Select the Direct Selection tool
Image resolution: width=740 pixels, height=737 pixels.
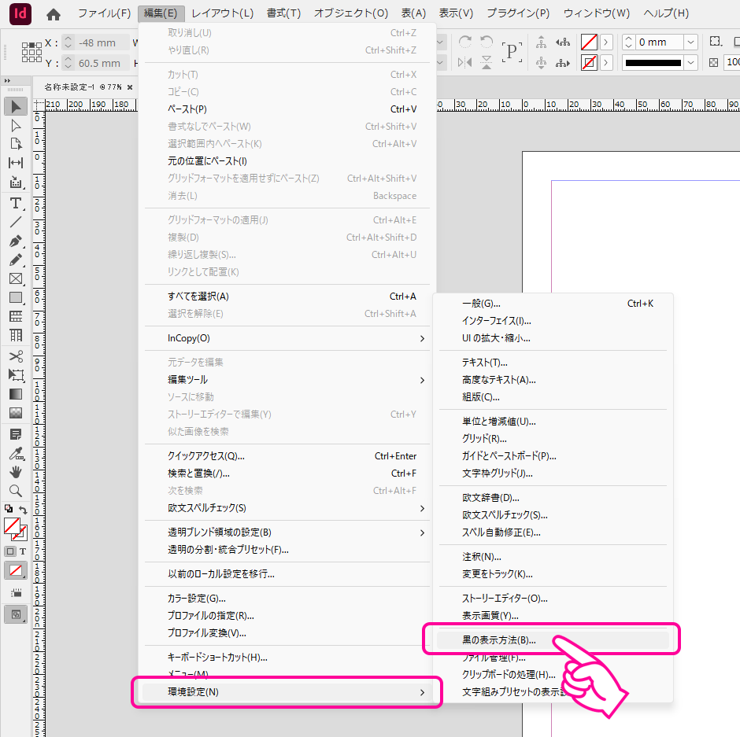tap(16, 125)
